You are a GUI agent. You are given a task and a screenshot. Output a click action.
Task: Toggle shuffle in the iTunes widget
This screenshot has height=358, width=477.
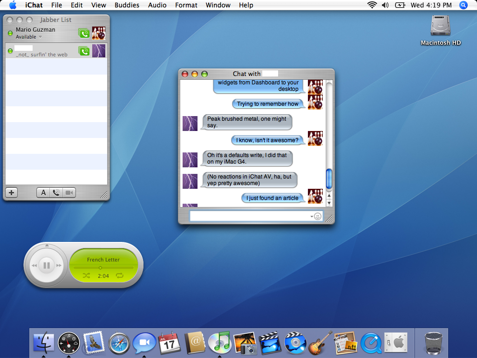pyautogui.click(x=86, y=276)
